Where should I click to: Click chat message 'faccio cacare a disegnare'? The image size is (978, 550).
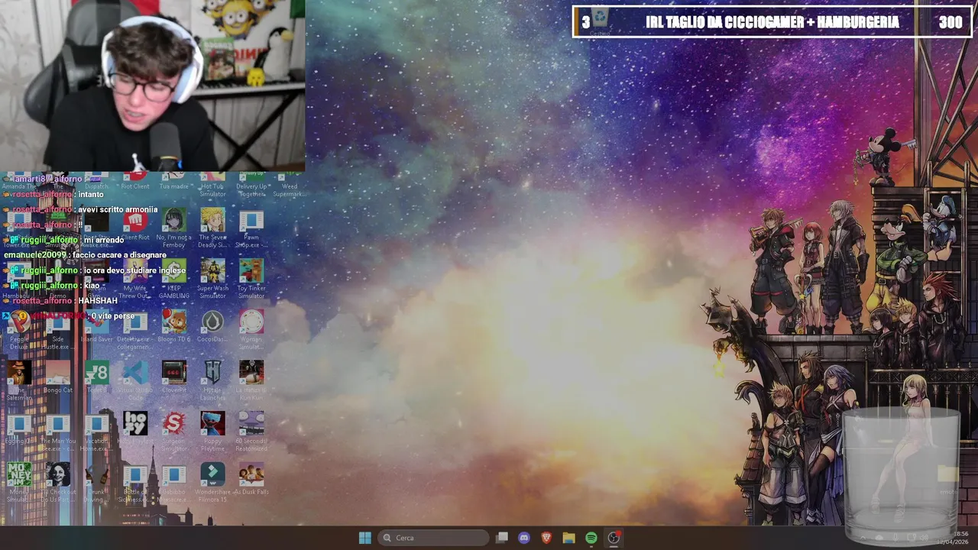point(118,255)
